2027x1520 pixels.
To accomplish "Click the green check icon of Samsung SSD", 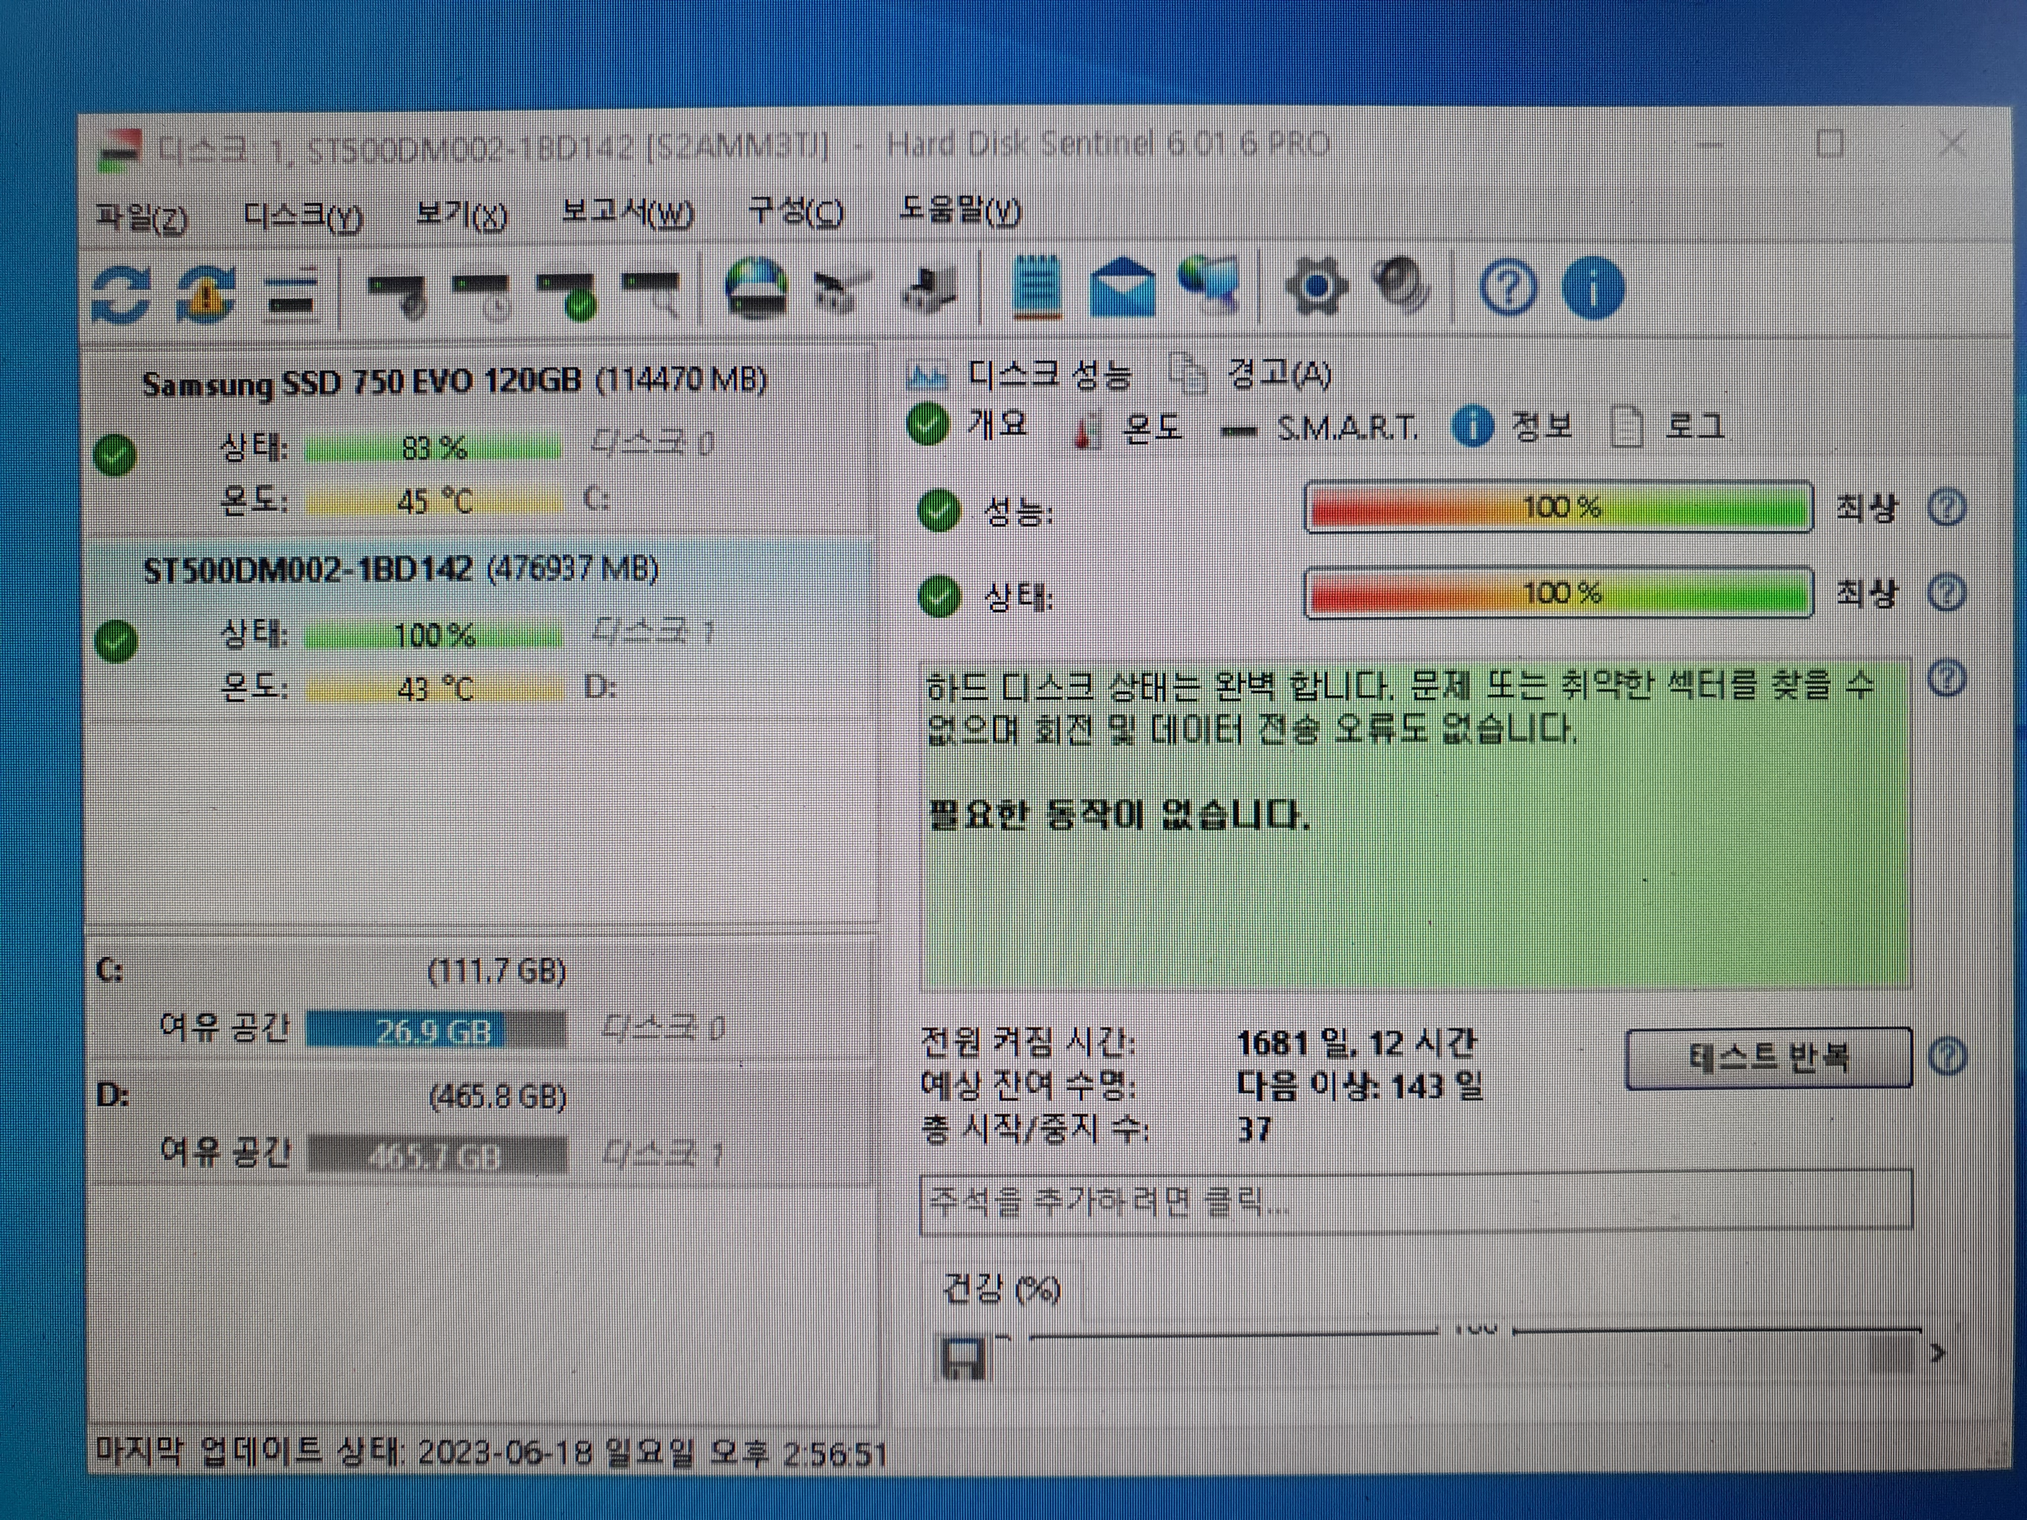I will pos(116,454).
